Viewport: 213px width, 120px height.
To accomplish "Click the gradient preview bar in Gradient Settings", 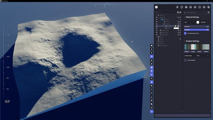I will point(197,47).
